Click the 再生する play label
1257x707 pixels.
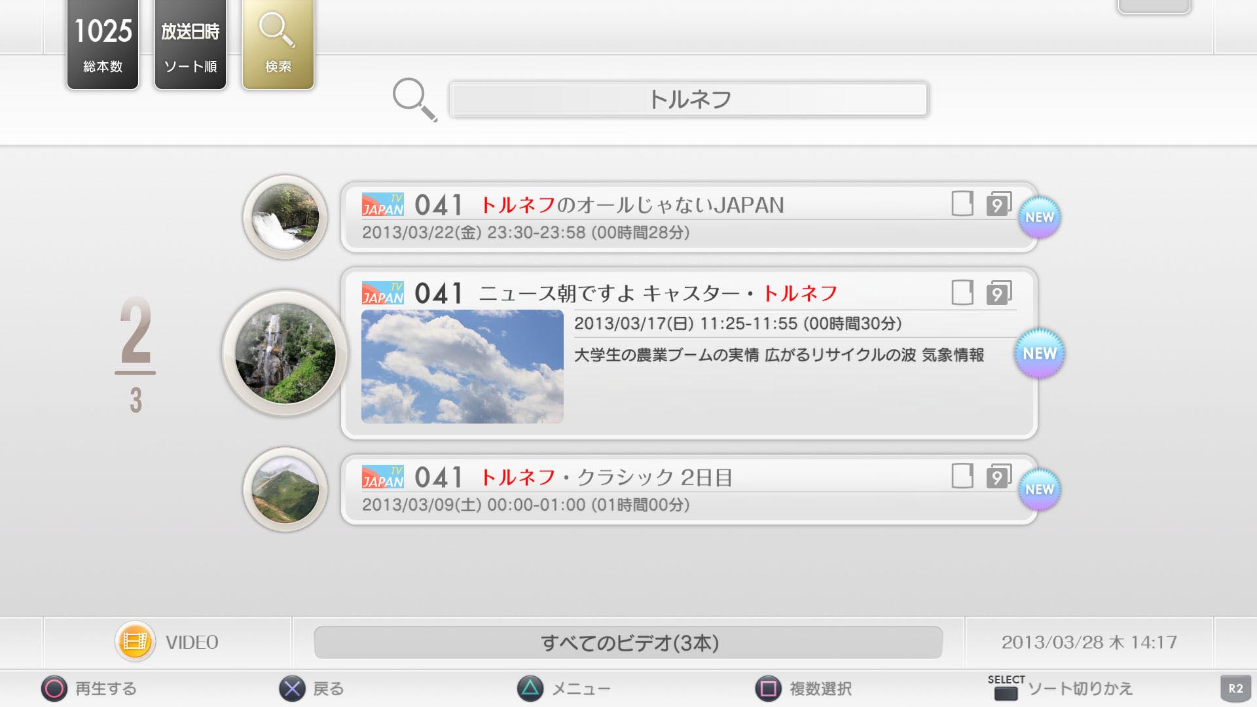pos(106,689)
